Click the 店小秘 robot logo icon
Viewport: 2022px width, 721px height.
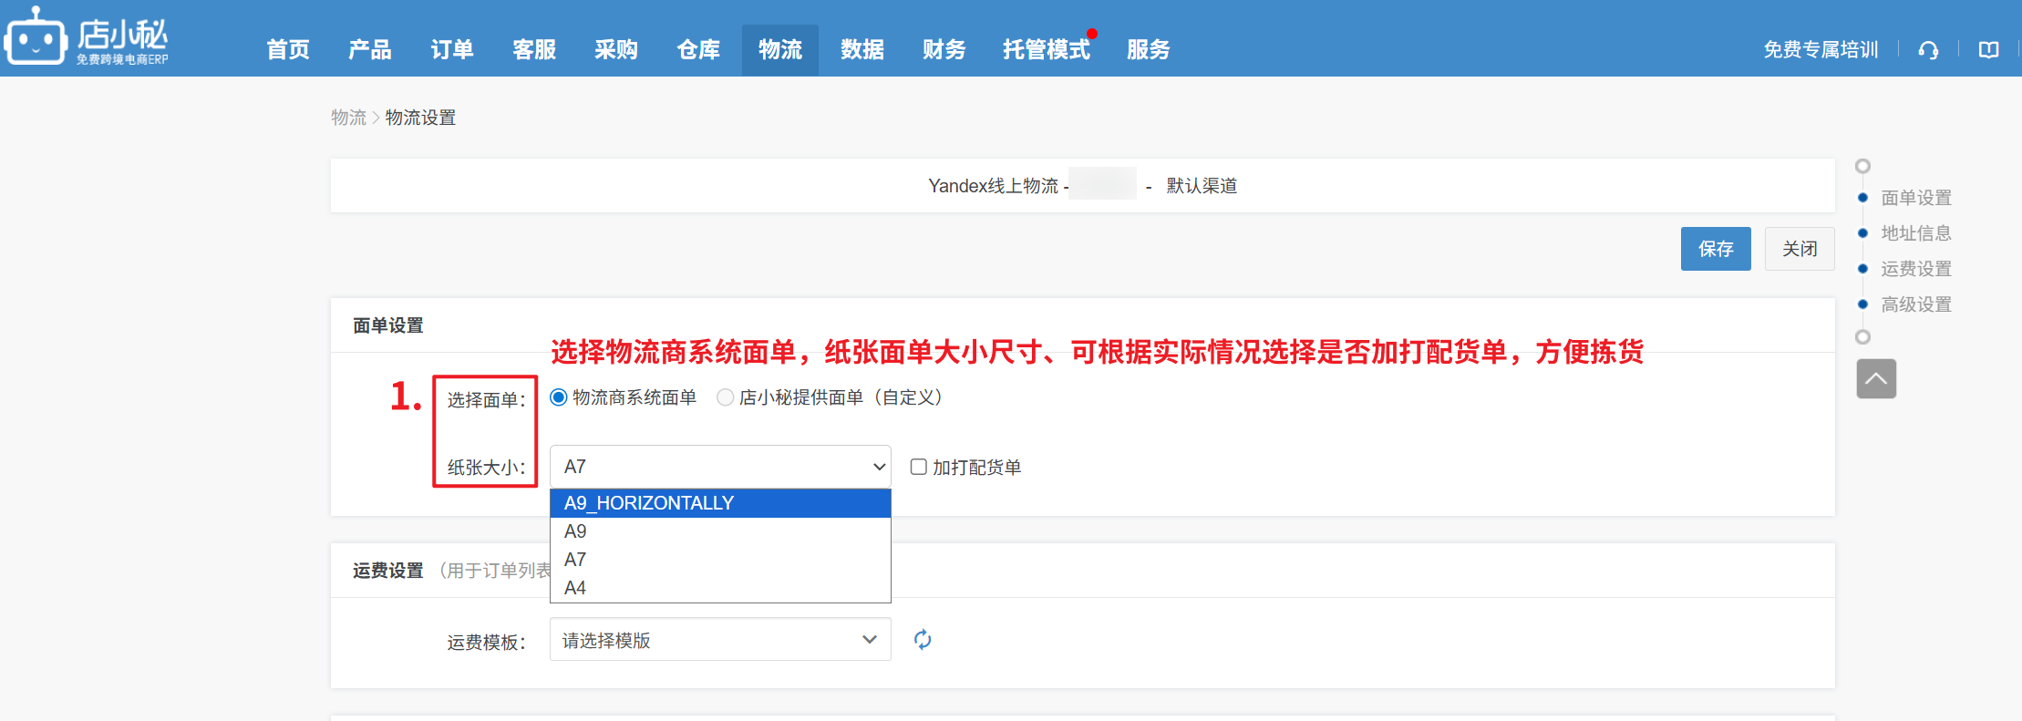coord(36,38)
